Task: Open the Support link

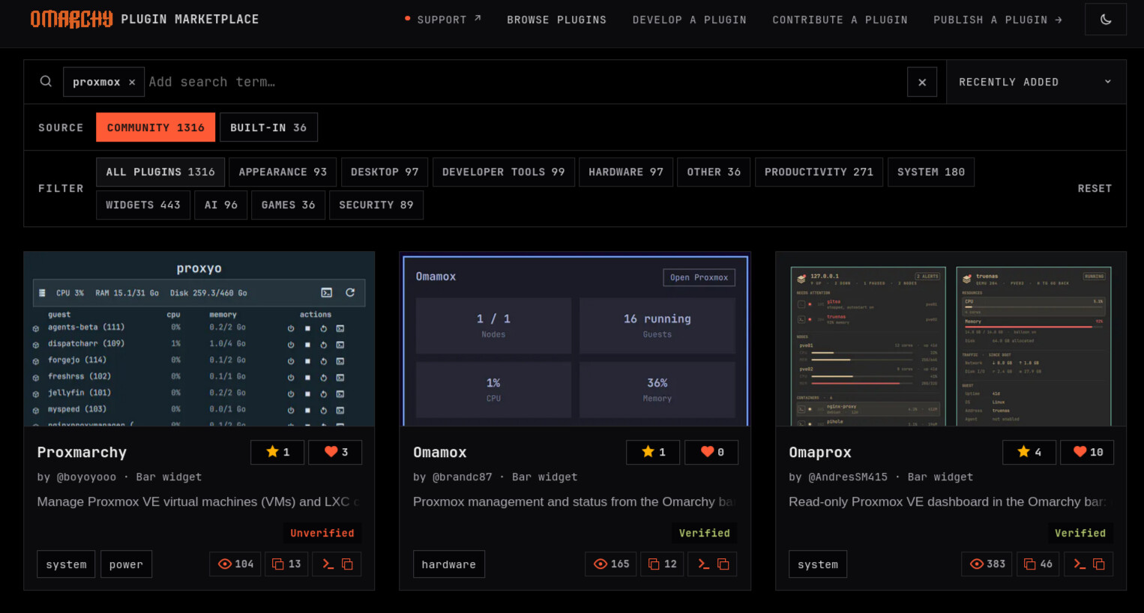Action: 443,19
